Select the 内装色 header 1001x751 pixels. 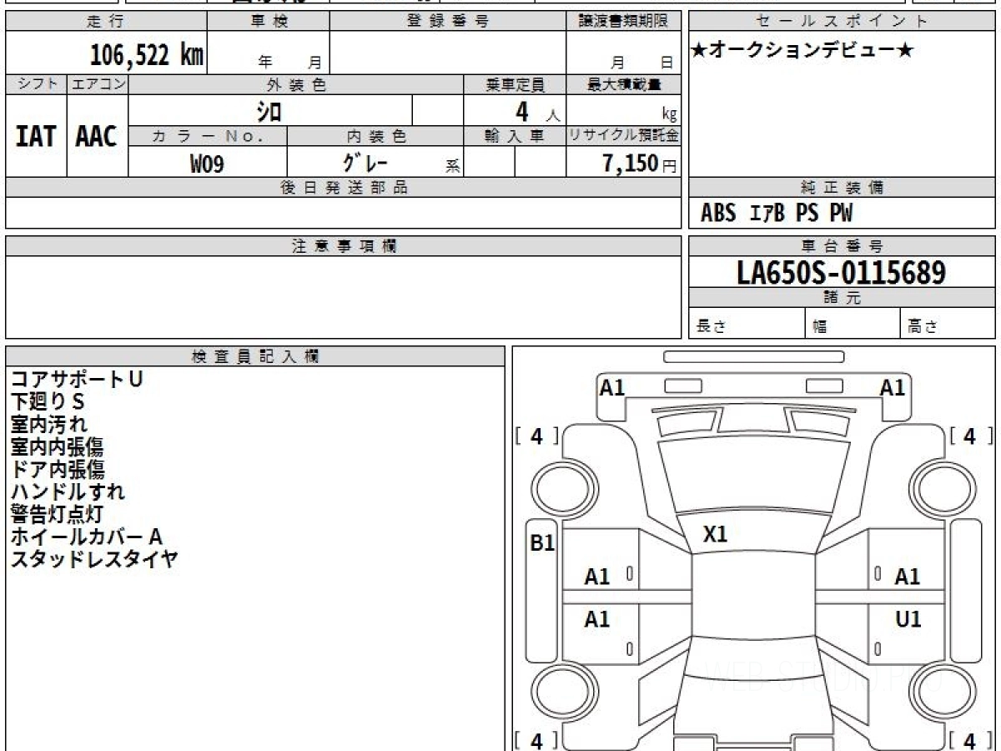pyautogui.click(x=375, y=136)
